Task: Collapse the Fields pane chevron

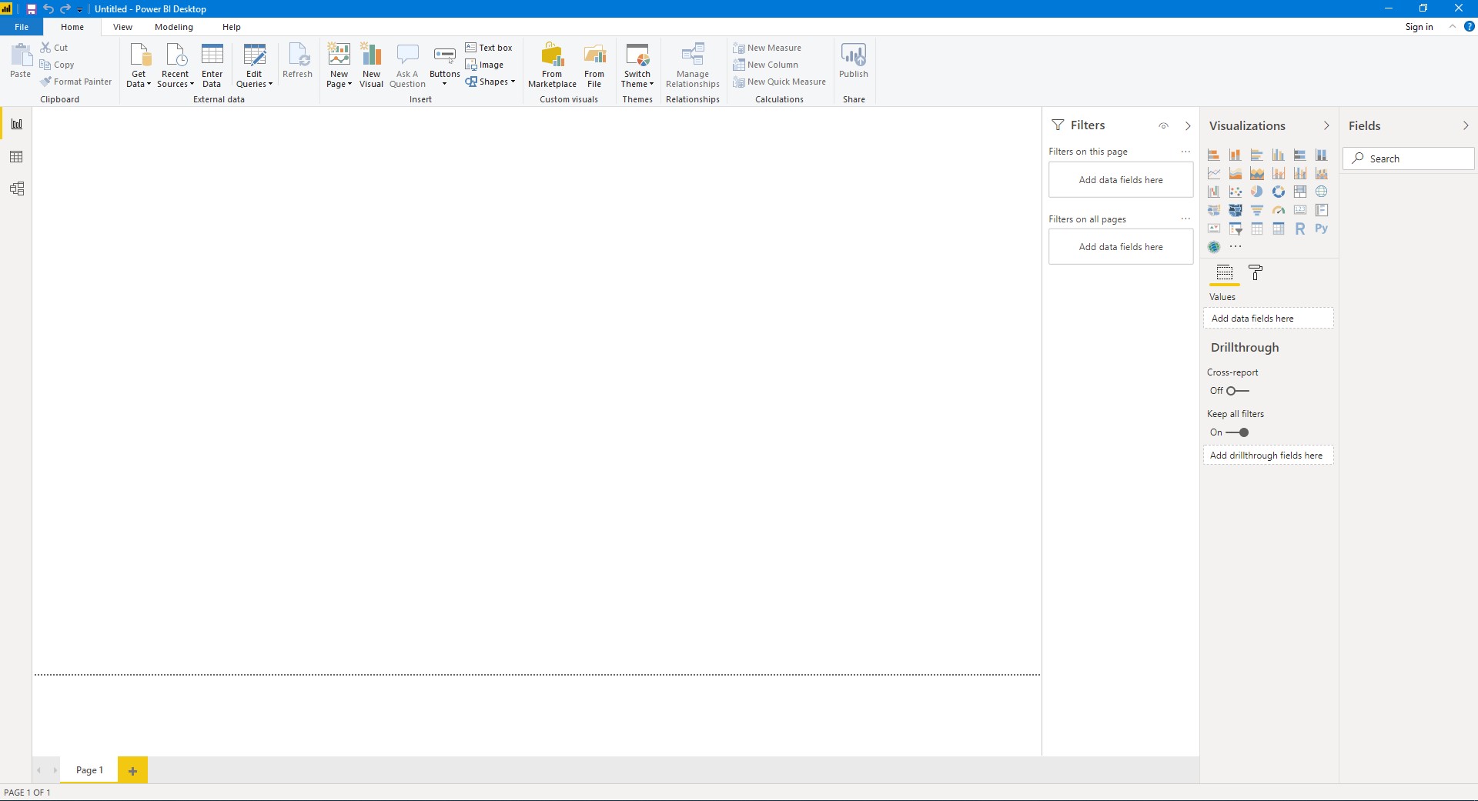Action: 1466,125
